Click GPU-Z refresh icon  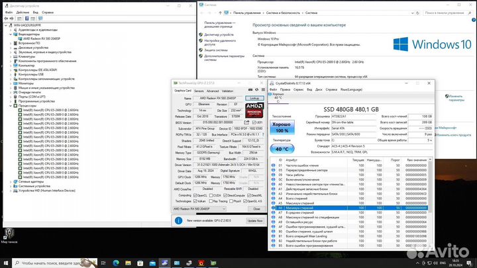pos(257,90)
